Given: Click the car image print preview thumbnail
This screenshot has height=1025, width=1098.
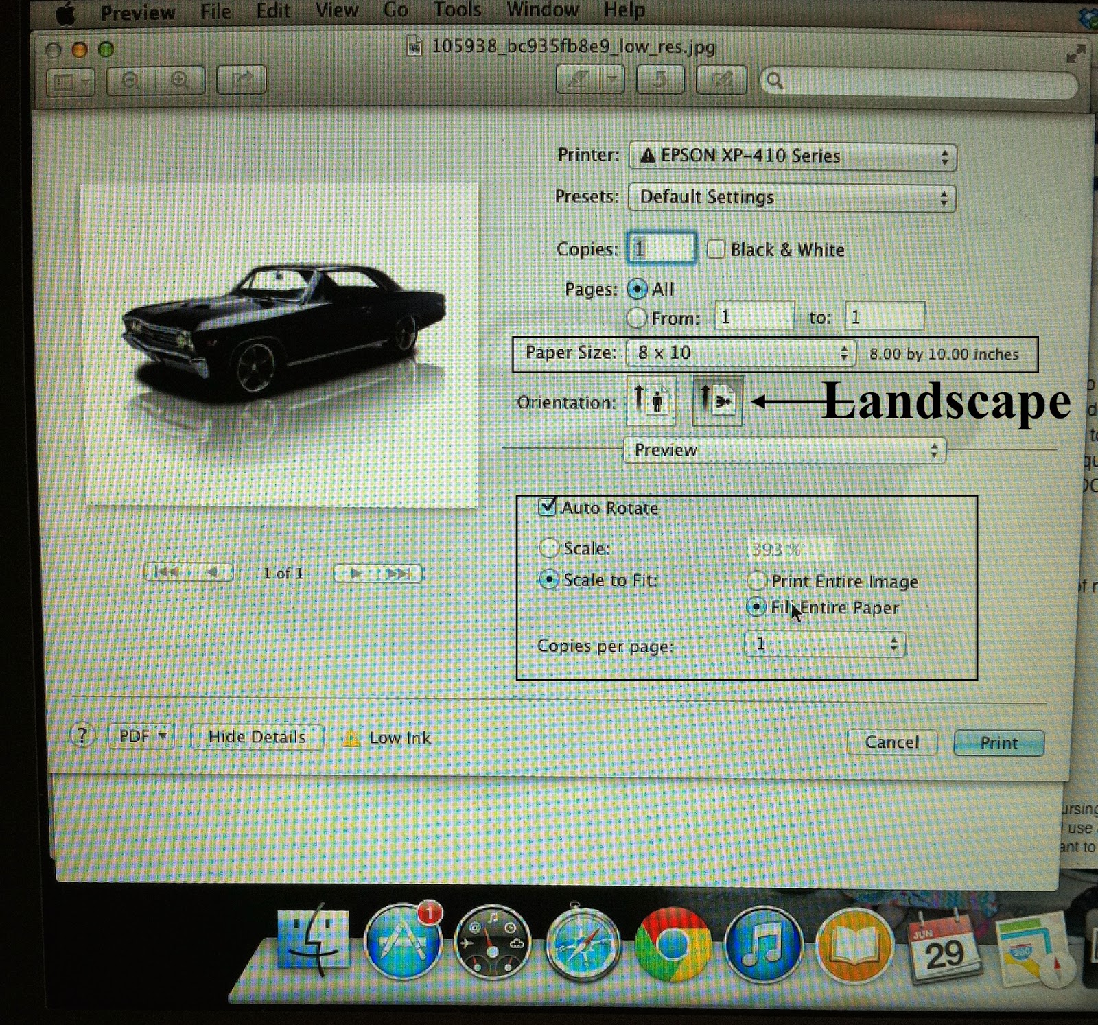Looking at the screenshot, I should click(x=279, y=345).
